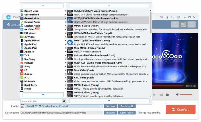The height and width of the screenshot is (122, 201).
Task: Choose the HD Video category
Action: point(43,33)
